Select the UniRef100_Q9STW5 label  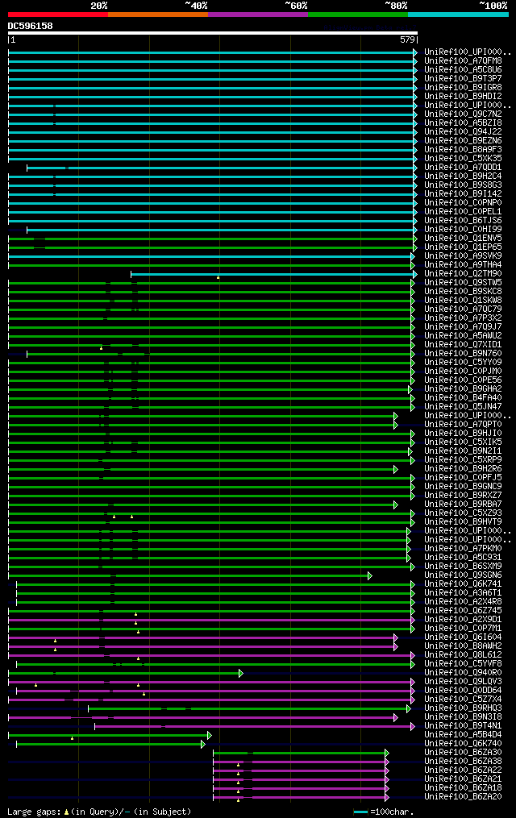(463, 282)
